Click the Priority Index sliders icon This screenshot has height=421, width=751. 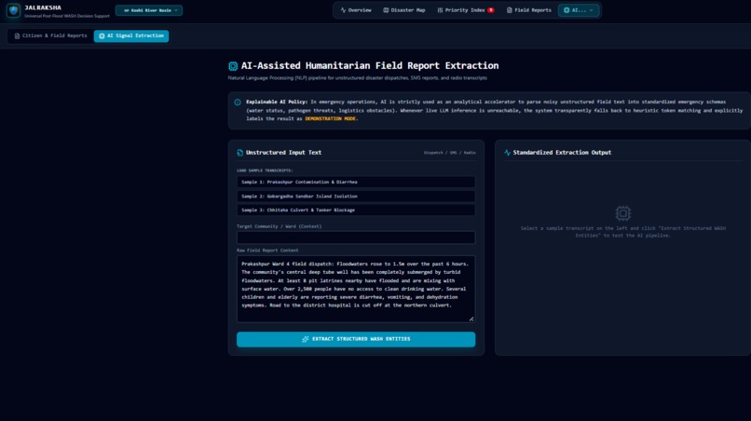click(x=440, y=10)
